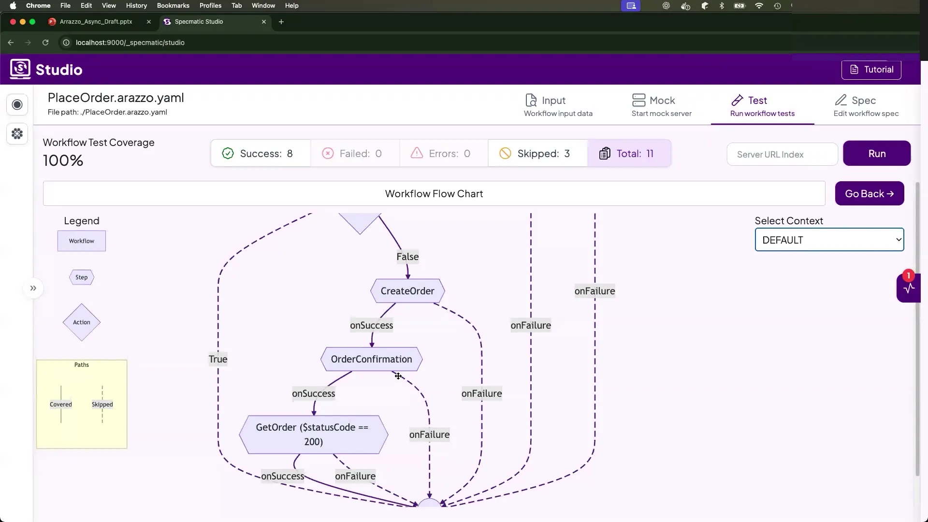Click the browser address bar URL
Image resolution: width=928 pixels, height=522 pixels.
130,43
